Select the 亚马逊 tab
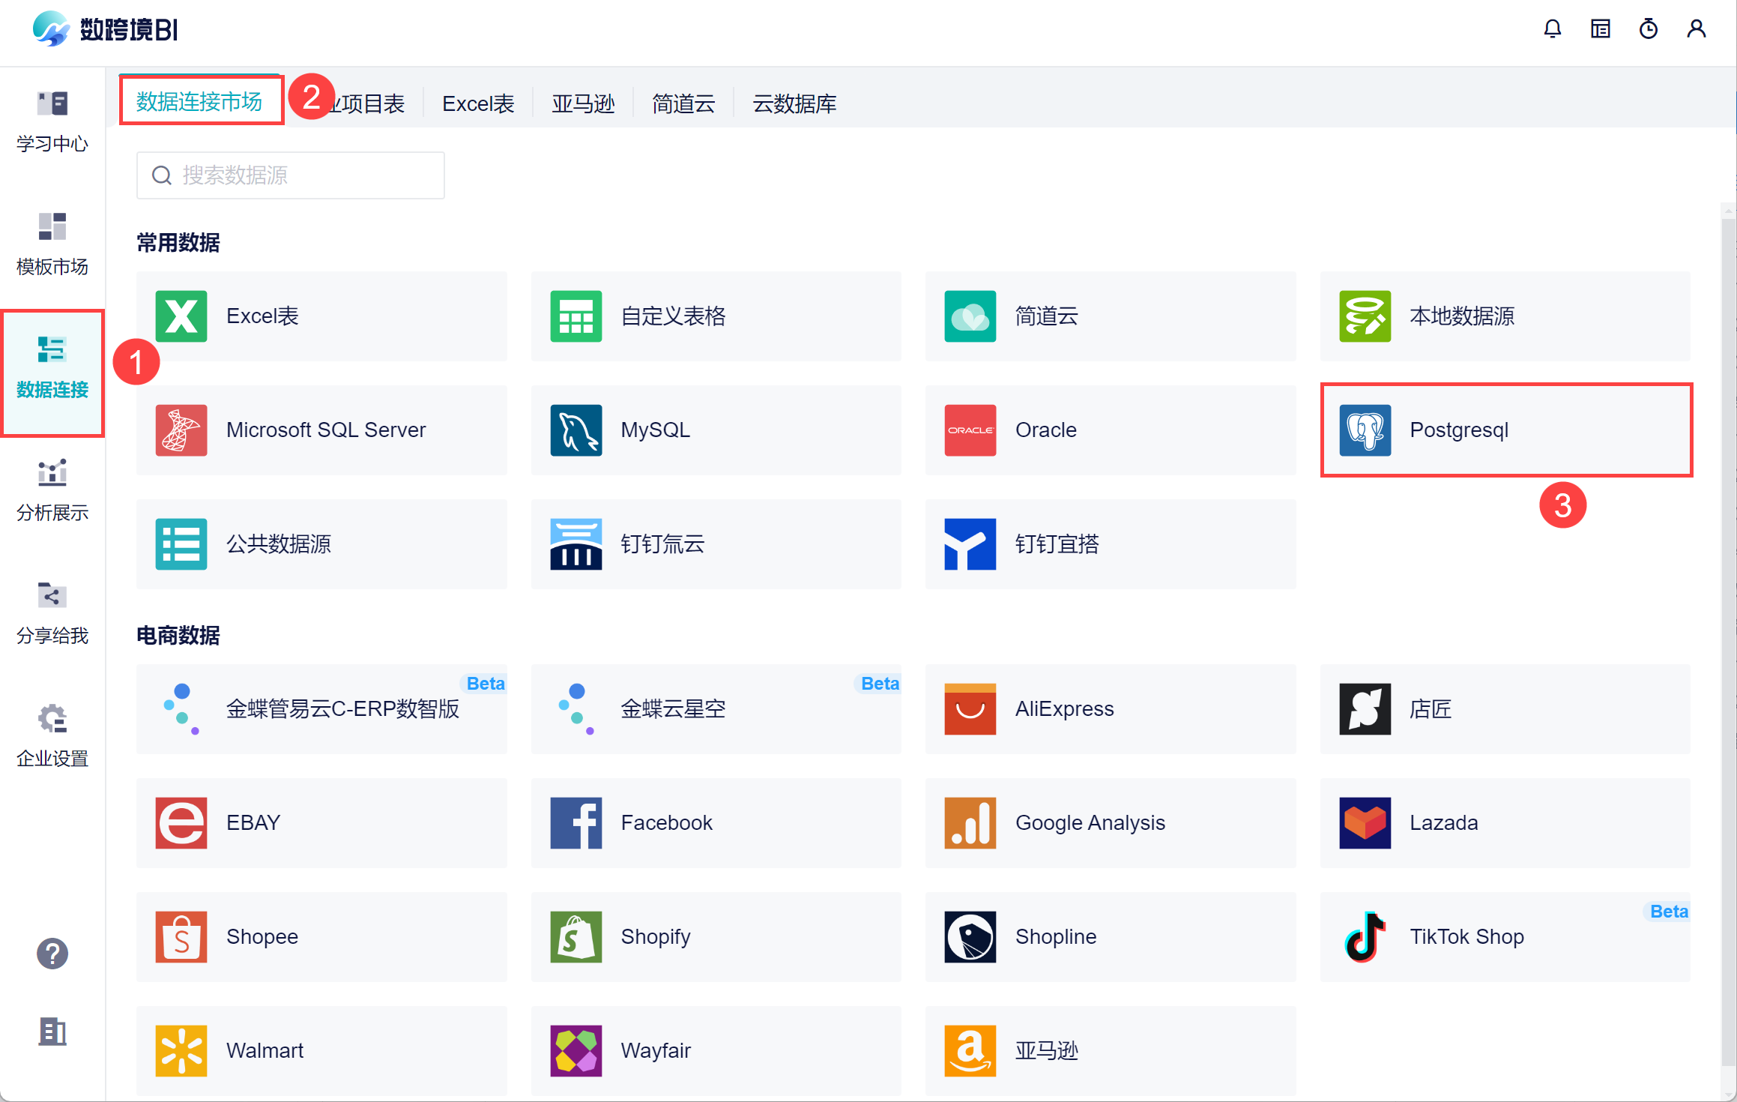 tap(583, 103)
